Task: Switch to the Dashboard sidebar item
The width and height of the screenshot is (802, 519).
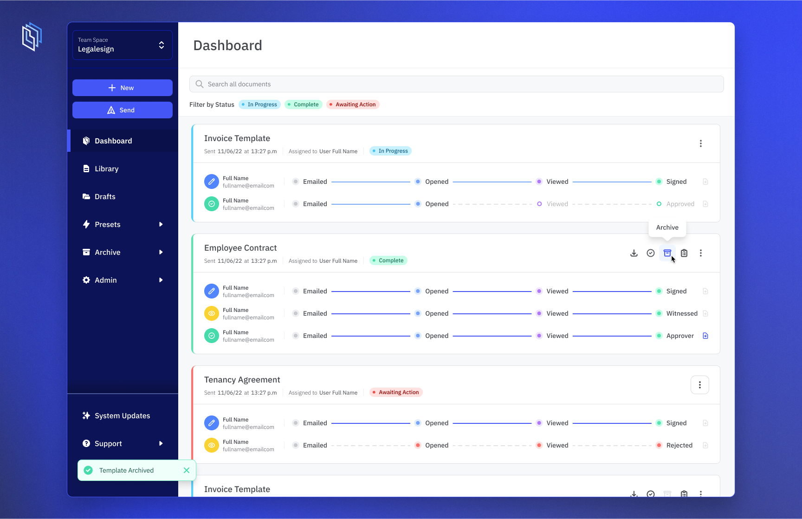Action: pyautogui.click(x=113, y=141)
